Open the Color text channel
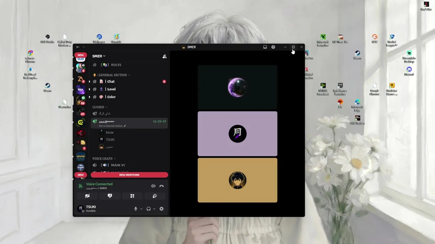 pyautogui.click(x=129, y=97)
